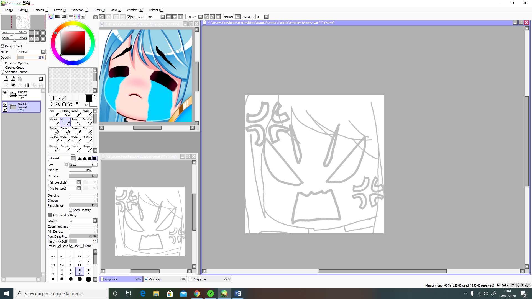Select the Eyedropper color picker tool
Viewport: 532px width, 299px height.
point(76,104)
